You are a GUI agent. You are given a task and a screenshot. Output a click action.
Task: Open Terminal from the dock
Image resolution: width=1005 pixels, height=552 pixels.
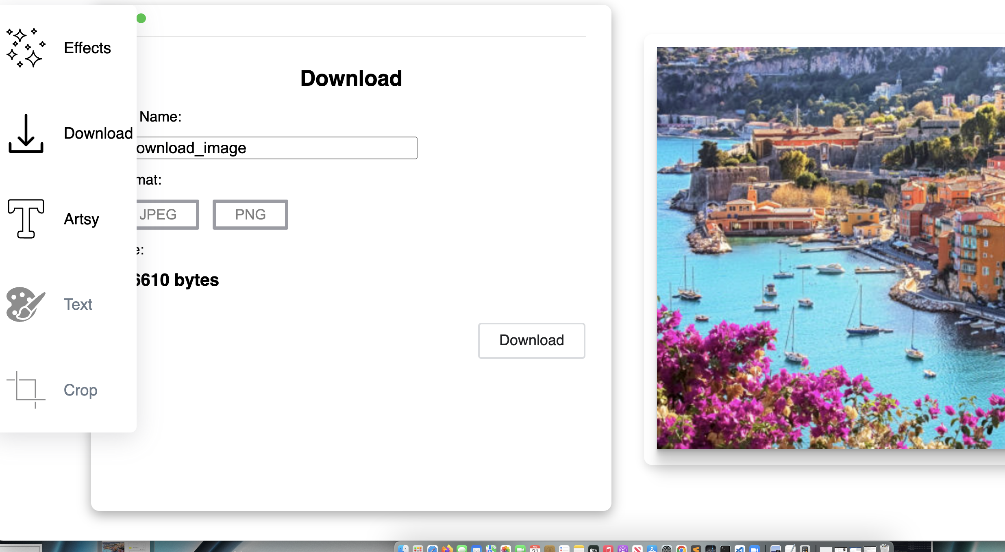pyautogui.click(x=725, y=549)
